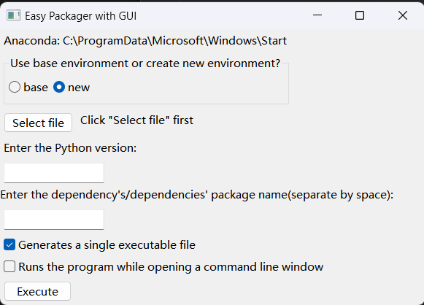Click the "Generates a single executable file" label text
Viewport: 424px width, 305px height.
click(107, 245)
